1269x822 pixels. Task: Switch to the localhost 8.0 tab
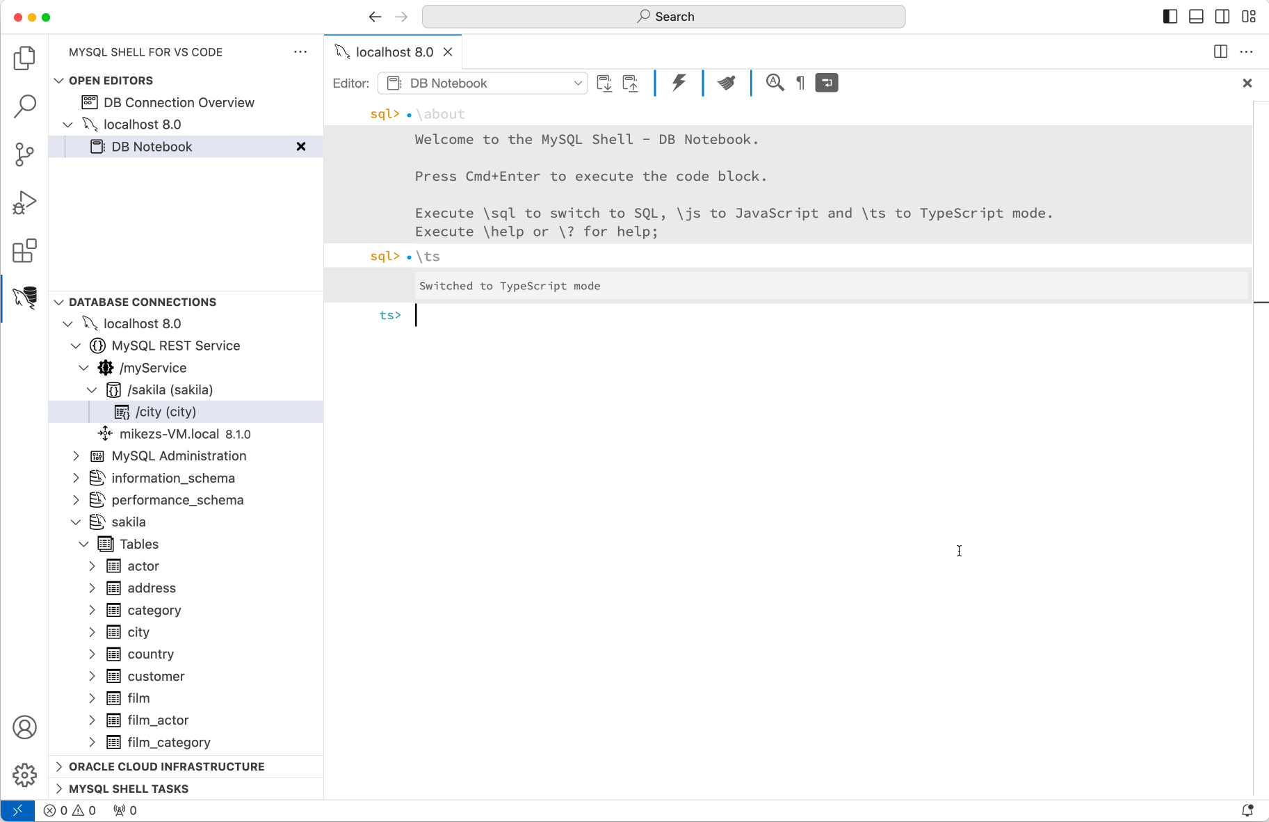394,51
